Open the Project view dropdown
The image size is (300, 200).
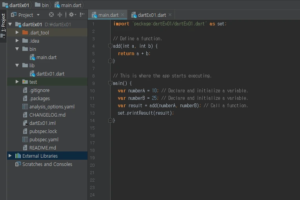[x=38, y=15]
